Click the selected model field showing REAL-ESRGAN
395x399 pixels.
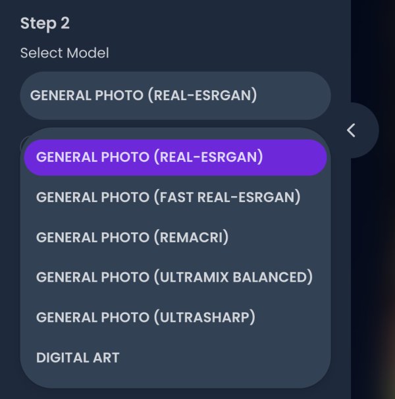point(175,95)
